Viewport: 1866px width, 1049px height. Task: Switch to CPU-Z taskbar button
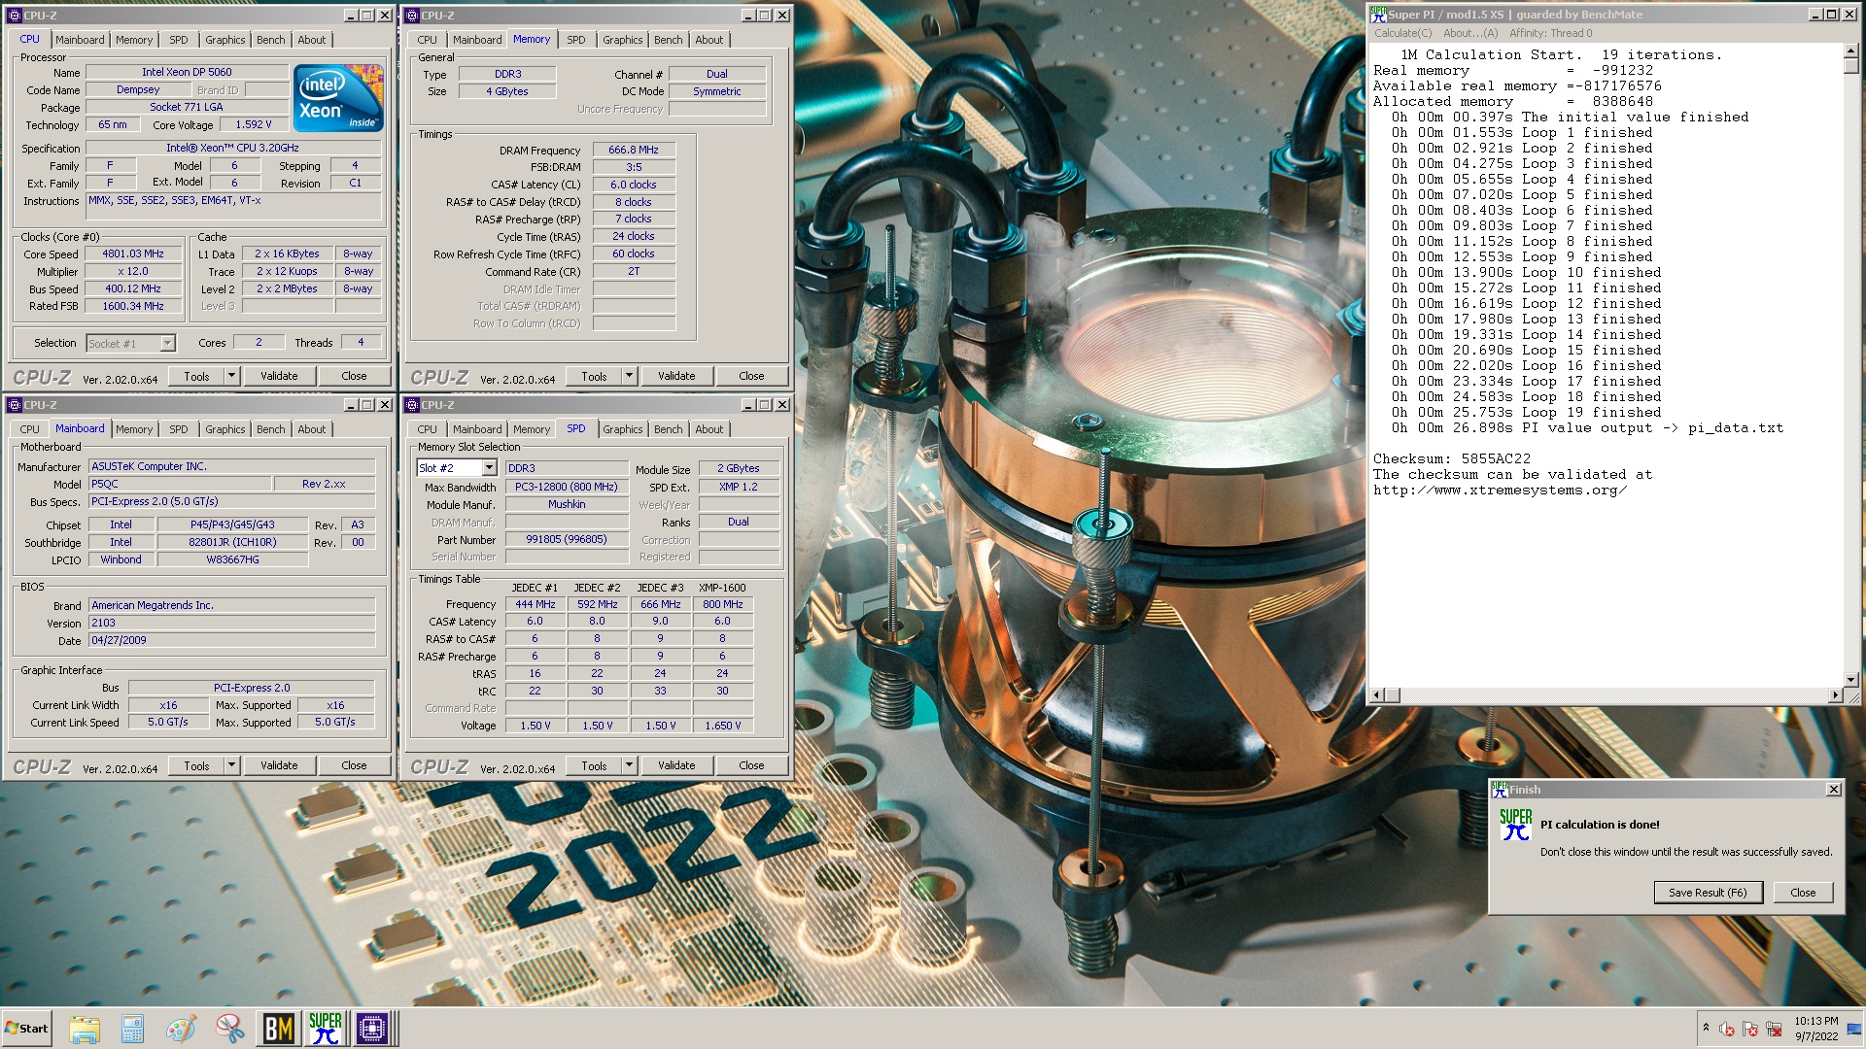(372, 1029)
